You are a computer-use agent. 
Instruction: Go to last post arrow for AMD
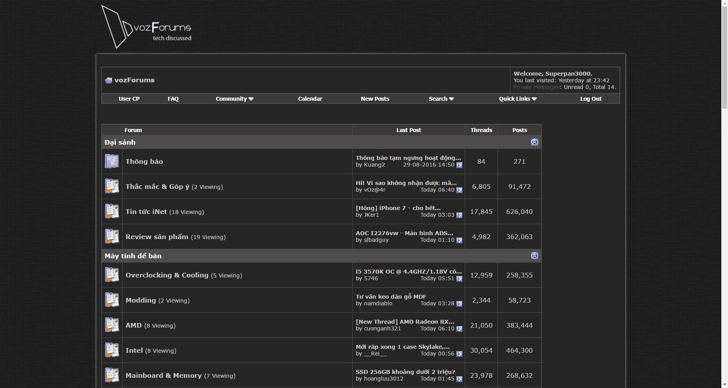(x=459, y=329)
